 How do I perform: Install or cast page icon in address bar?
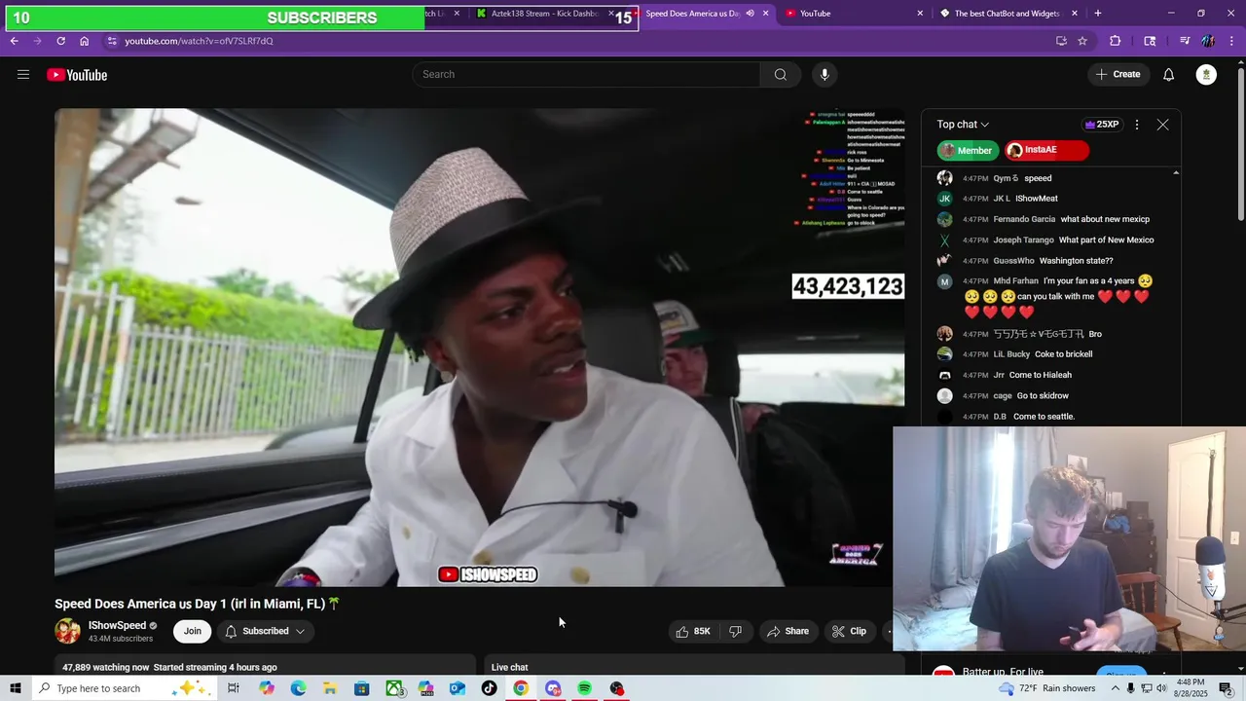tap(1061, 41)
